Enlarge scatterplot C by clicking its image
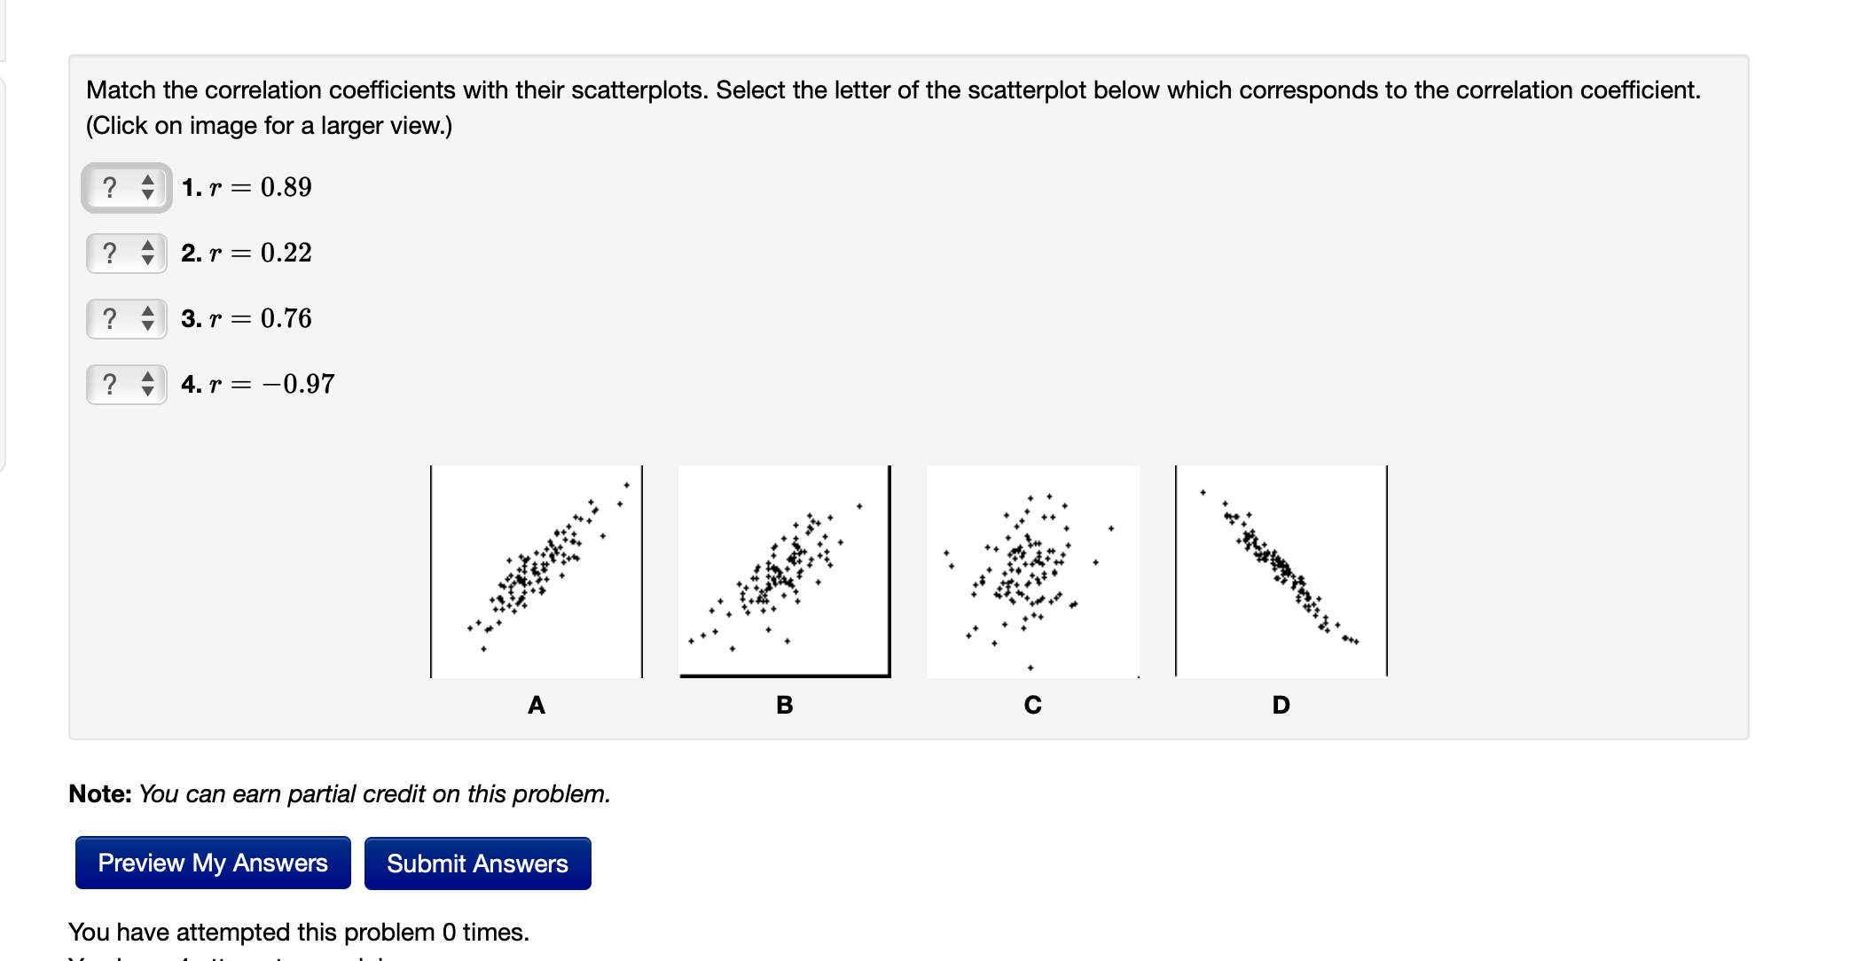Image resolution: width=1873 pixels, height=961 pixels. point(1031,572)
